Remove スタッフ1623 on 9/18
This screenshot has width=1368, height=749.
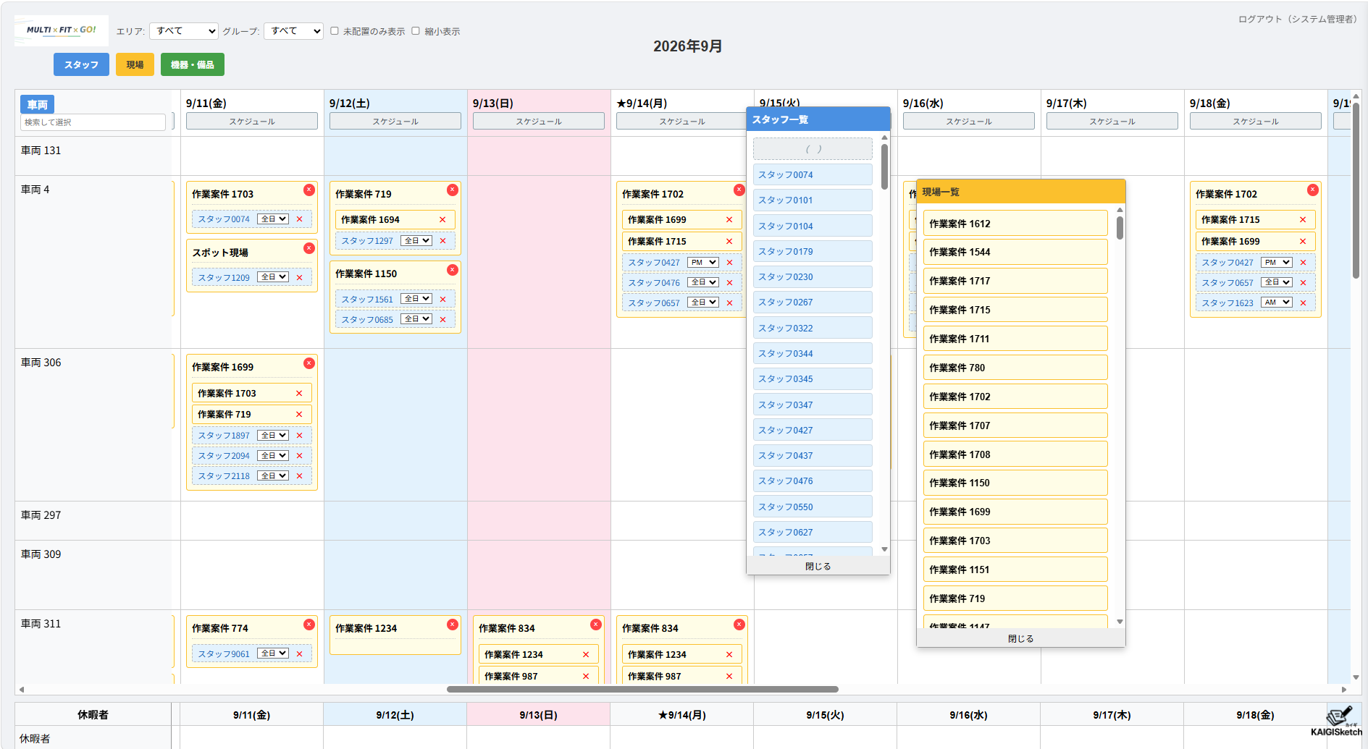pyautogui.click(x=1303, y=303)
